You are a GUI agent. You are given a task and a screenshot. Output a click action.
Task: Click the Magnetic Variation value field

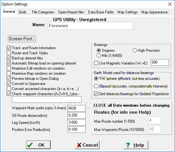(x=160, y=62)
